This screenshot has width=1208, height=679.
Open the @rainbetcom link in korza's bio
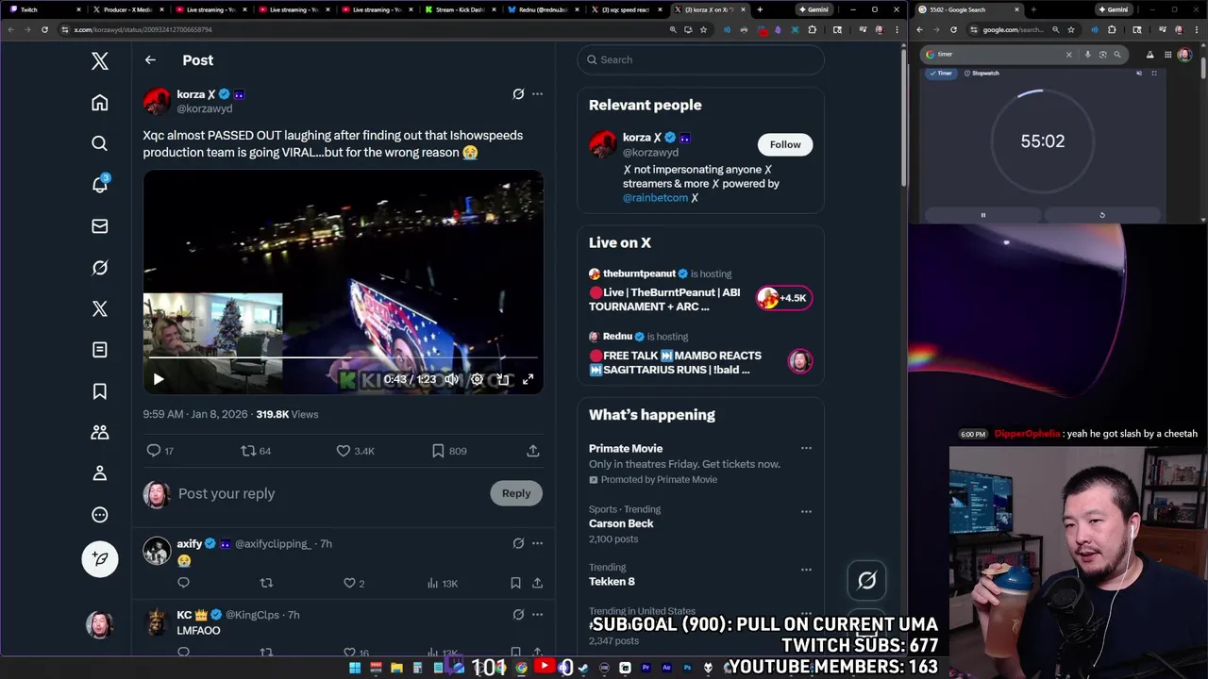point(655,198)
